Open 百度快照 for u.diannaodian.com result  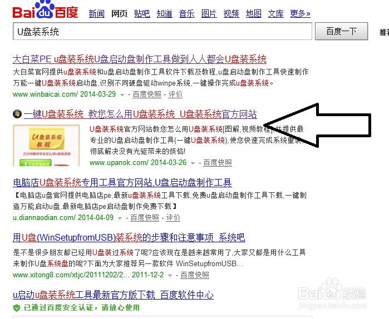tap(145, 218)
